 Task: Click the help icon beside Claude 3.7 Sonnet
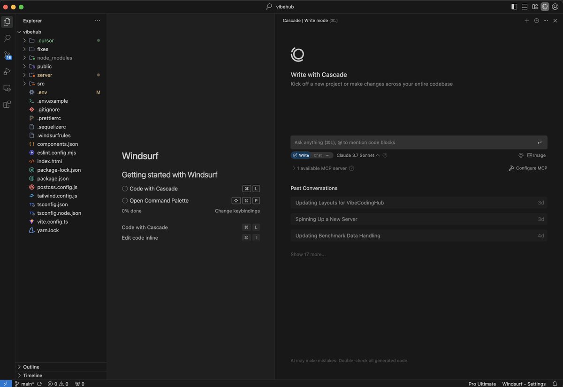click(x=385, y=155)
